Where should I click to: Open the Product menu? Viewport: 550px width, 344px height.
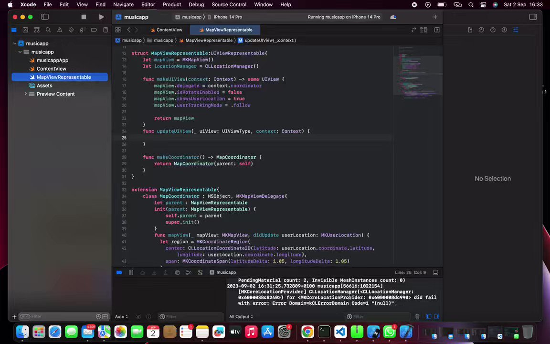(x=172, y=5)
